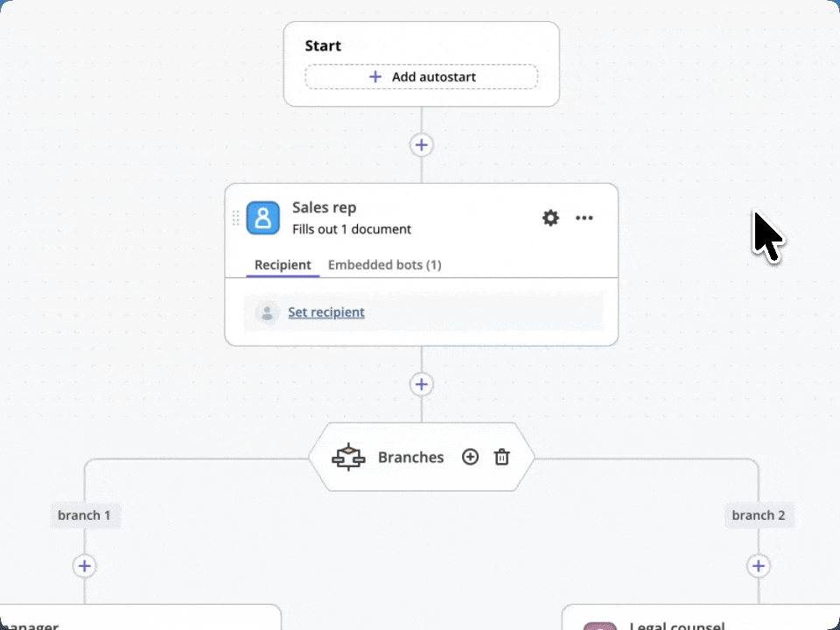Add a step above the Branches node
The width and height of the screenshot is (840, 630).
(x=422, y=384)
